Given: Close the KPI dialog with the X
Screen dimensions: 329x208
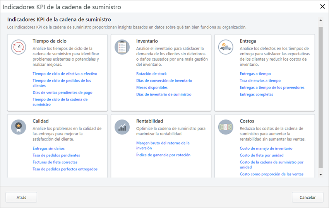Looking at the screenshot, I should [x=322, y=6].
